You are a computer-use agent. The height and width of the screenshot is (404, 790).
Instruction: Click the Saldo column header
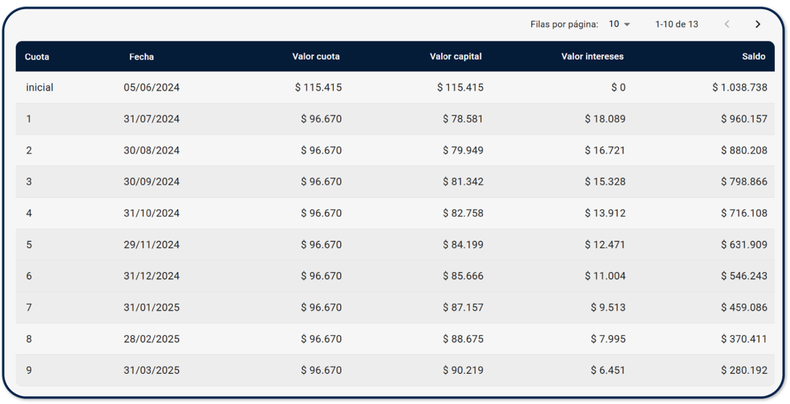point(754,57)
